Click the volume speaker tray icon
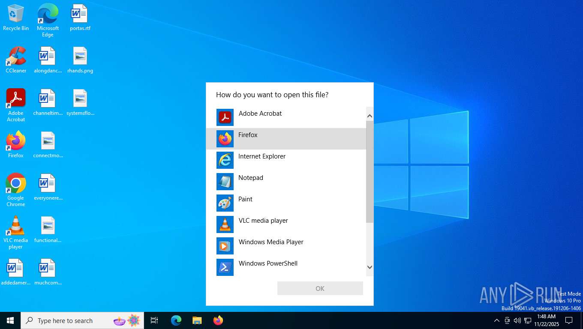Viewport: 583px width, 329px height. 517,320
